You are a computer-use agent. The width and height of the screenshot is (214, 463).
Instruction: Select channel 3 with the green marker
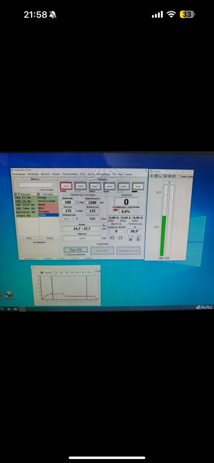(95, 186)
